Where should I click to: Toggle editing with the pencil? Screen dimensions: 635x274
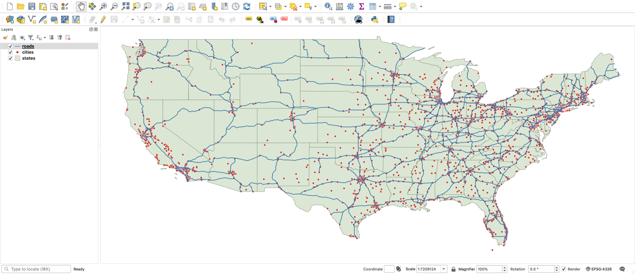(x=103, y=19)
